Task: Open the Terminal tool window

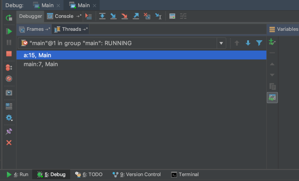Action: (185, 174)
